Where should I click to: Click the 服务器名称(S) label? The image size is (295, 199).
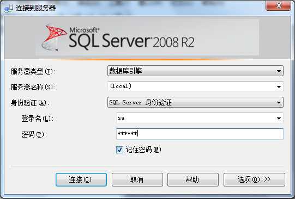click(33, 87)
